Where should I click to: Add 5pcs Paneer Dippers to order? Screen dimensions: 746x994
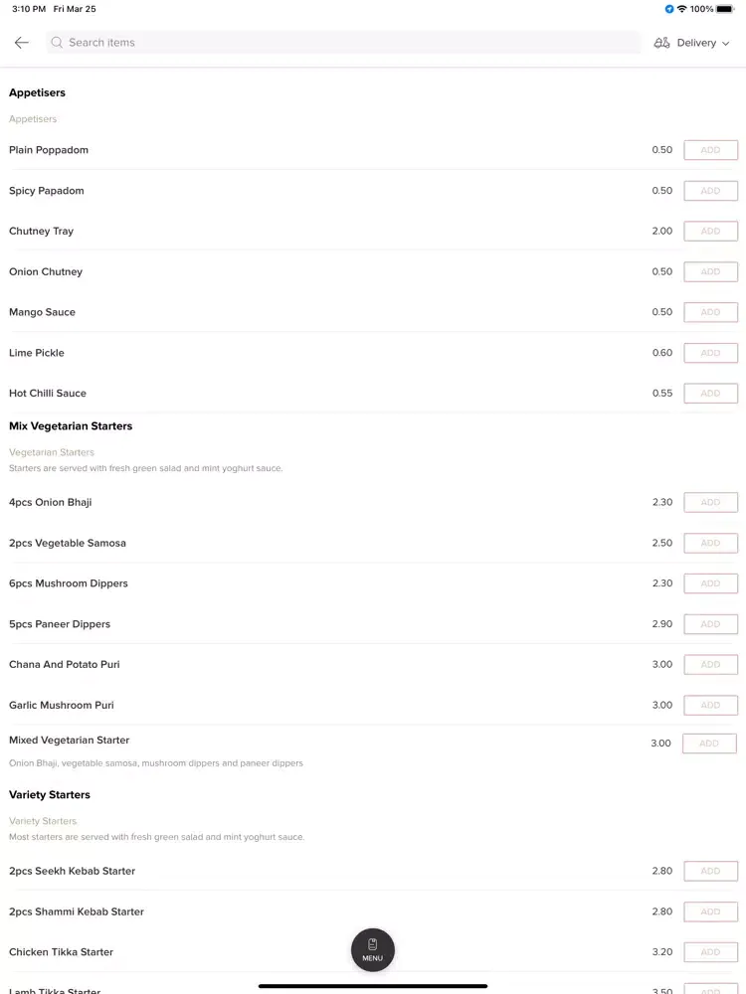(710, 624)
